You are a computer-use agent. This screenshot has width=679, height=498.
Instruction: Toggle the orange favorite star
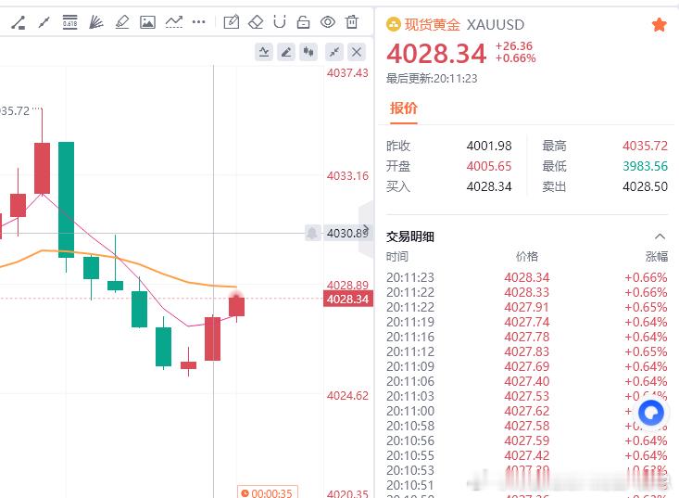[x=659, y=25]
